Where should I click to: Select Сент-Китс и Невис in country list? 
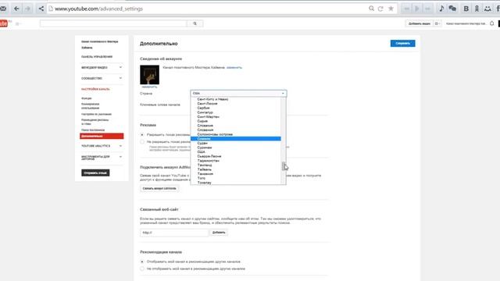(236, 99)
